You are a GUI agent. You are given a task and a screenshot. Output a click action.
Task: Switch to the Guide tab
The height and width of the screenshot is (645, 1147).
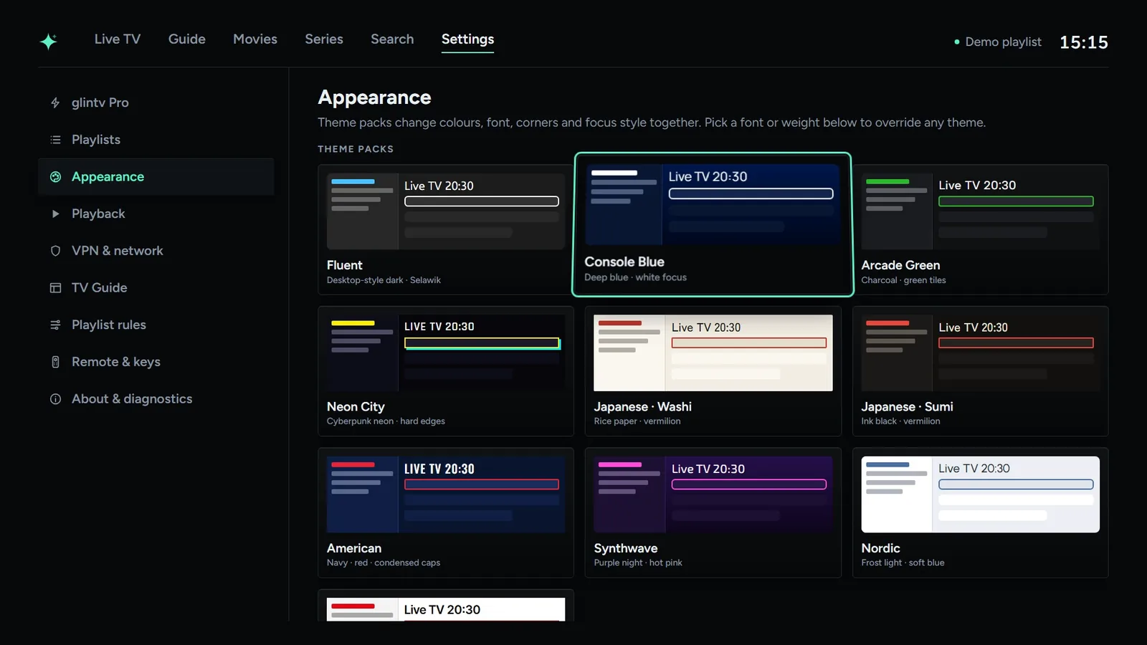187,39
